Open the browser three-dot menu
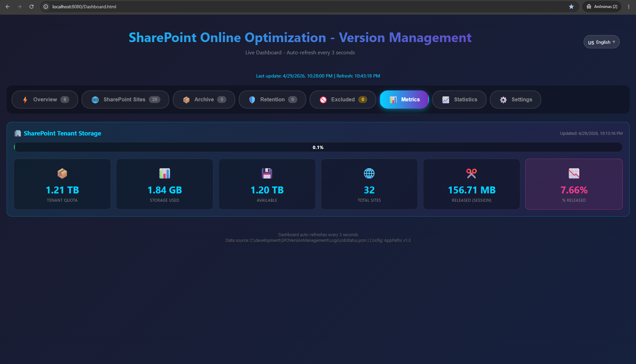Image resolution: width=636 pixels, height=364 pixels. pyautogui.click(x=629, y=7)
